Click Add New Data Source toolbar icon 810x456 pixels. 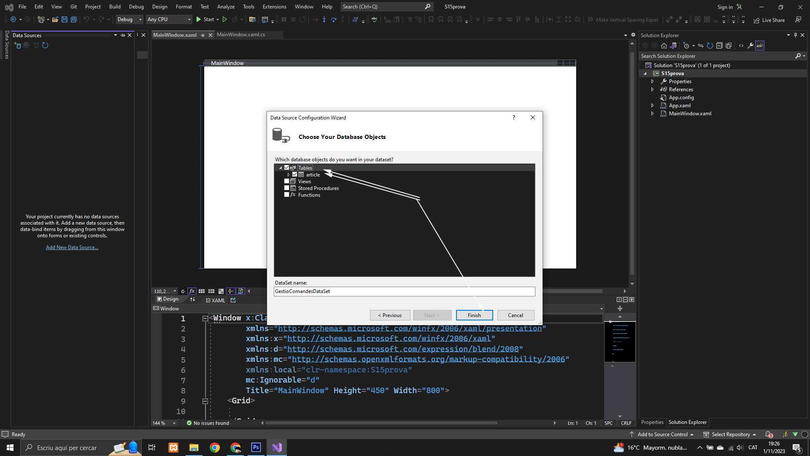(17, 45)
